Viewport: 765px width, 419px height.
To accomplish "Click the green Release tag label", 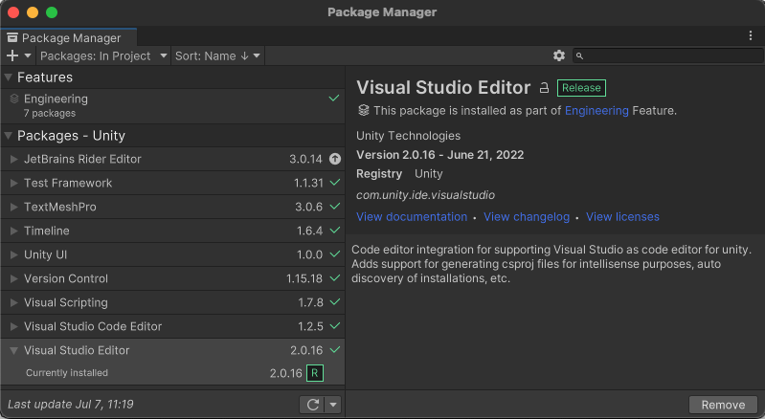I will click(x=581, y=88).
